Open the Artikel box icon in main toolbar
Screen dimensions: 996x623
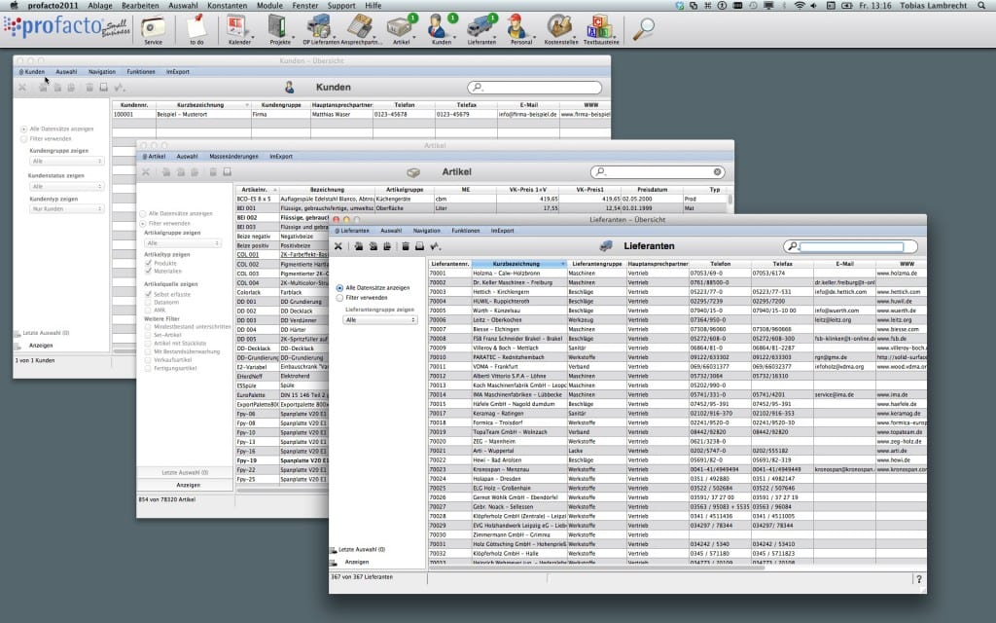tap(401, 29)
